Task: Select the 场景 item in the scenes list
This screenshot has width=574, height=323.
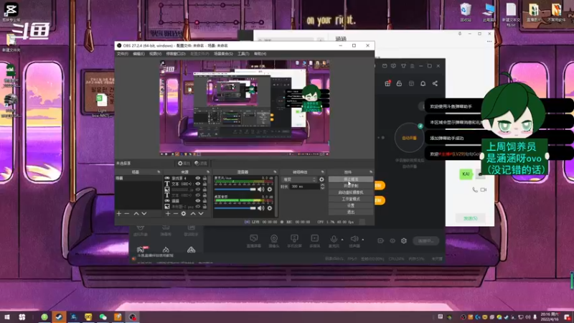Action: click(x=138, y=178)
